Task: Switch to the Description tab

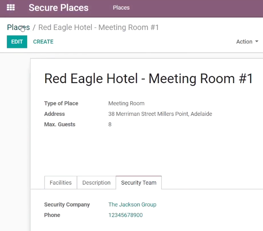Action: click(96, 183)
